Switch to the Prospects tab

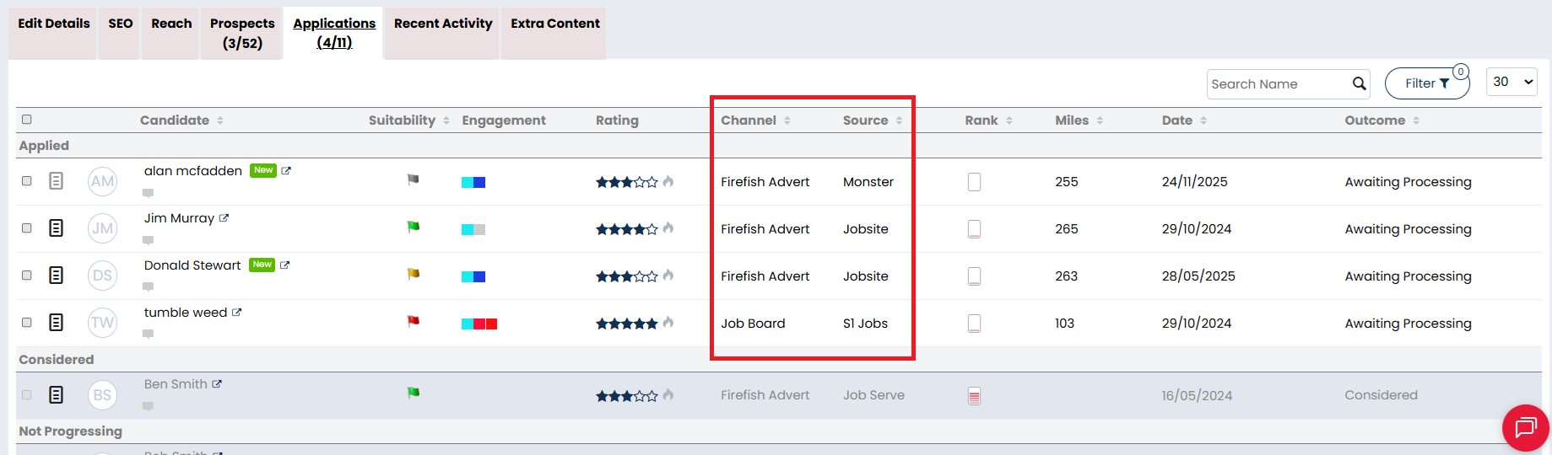click(242, 33)
